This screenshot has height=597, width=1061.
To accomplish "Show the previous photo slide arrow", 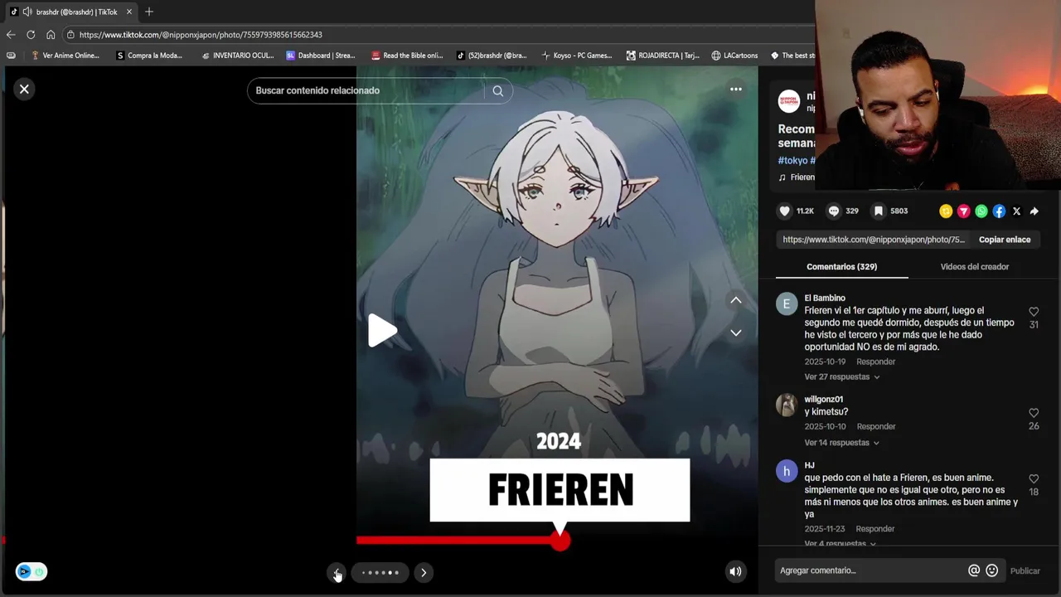I will tap(337, 572).
